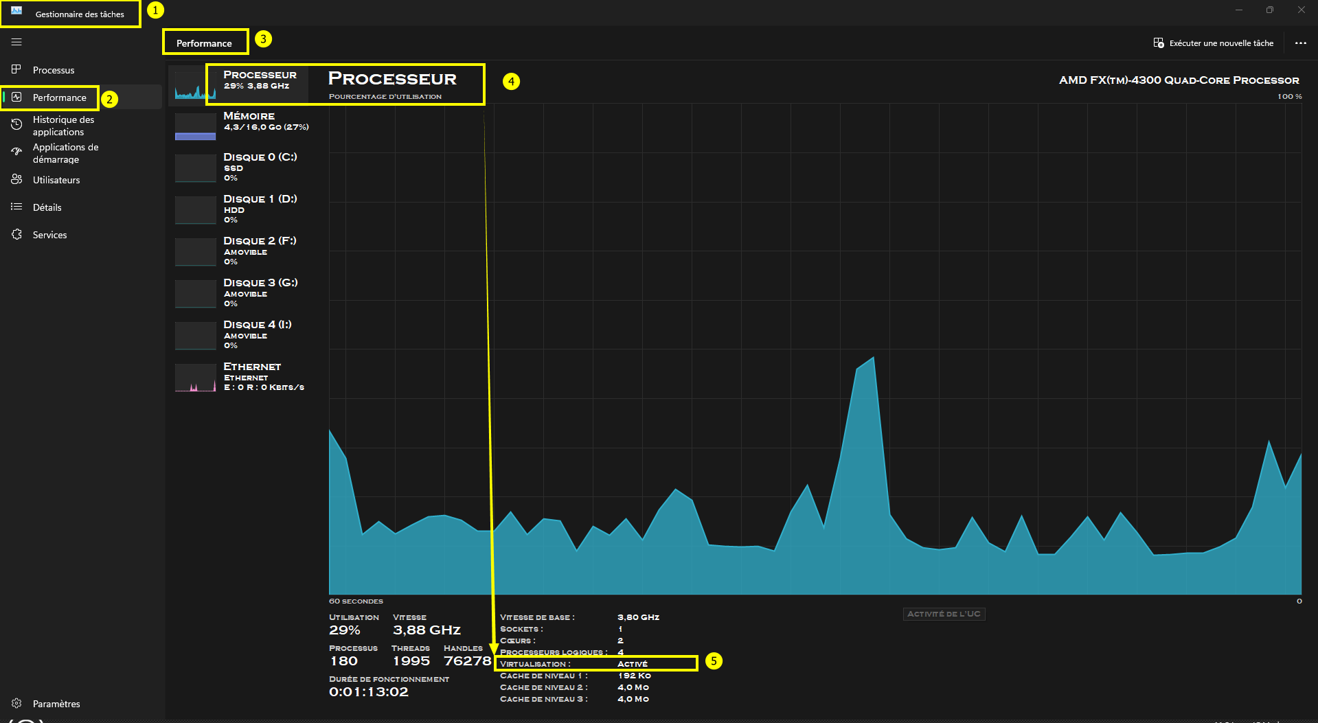Click the Sockets label
Image resolution: width=1318 pixels, height=723 pixels.
(x=521, y=629)
